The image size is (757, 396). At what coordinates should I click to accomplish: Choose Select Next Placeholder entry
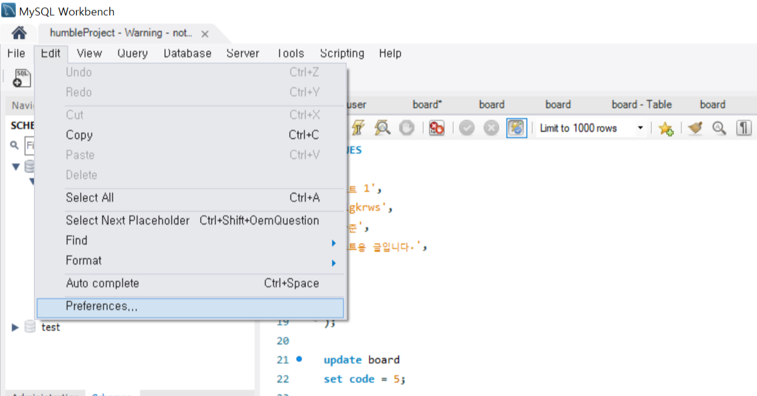tap(190, 220)
